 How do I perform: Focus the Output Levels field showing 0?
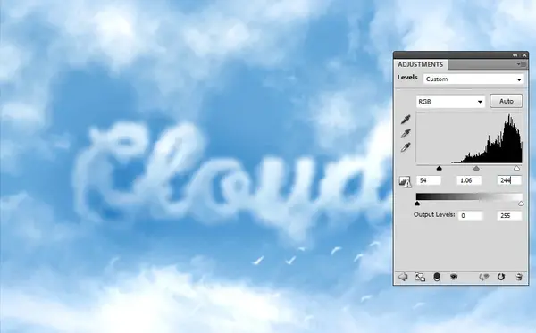[x=471, y=216]
